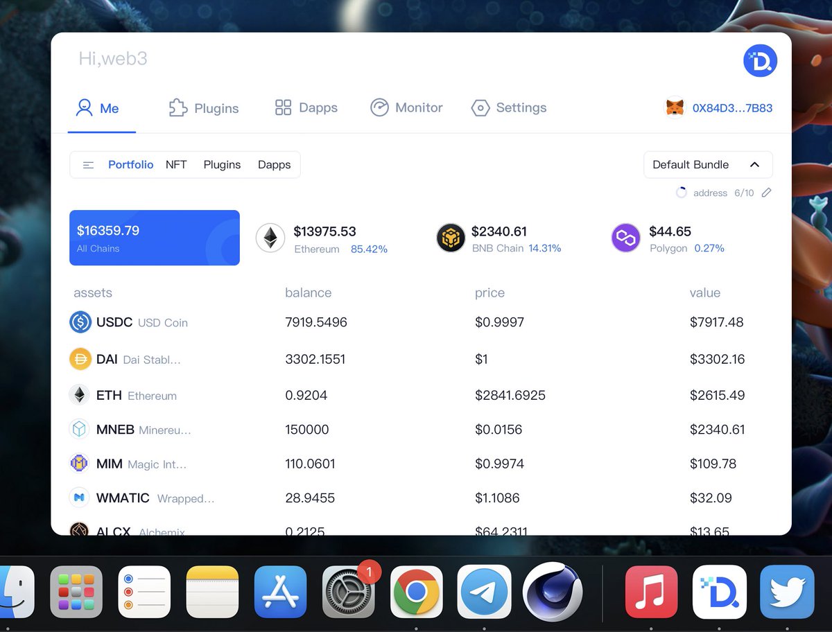Open App Store from the dock
This screenshot has width=832, height=632.
point(280,592)
